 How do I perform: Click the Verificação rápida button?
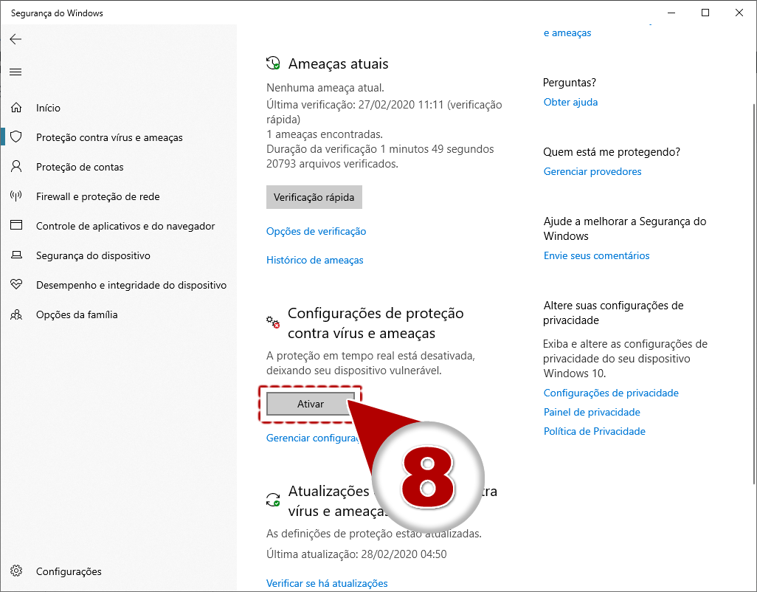[x=314, y=197]
